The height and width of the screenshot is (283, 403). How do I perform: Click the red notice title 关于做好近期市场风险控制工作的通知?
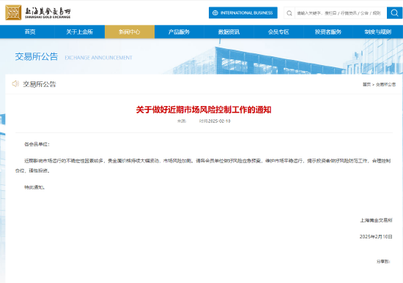(x=204, y=110)
